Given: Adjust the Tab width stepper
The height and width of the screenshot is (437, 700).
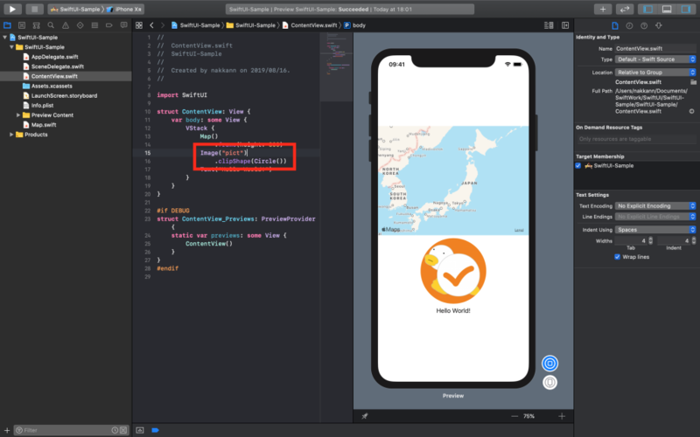Looking at the screenshot, I should 650,241.
